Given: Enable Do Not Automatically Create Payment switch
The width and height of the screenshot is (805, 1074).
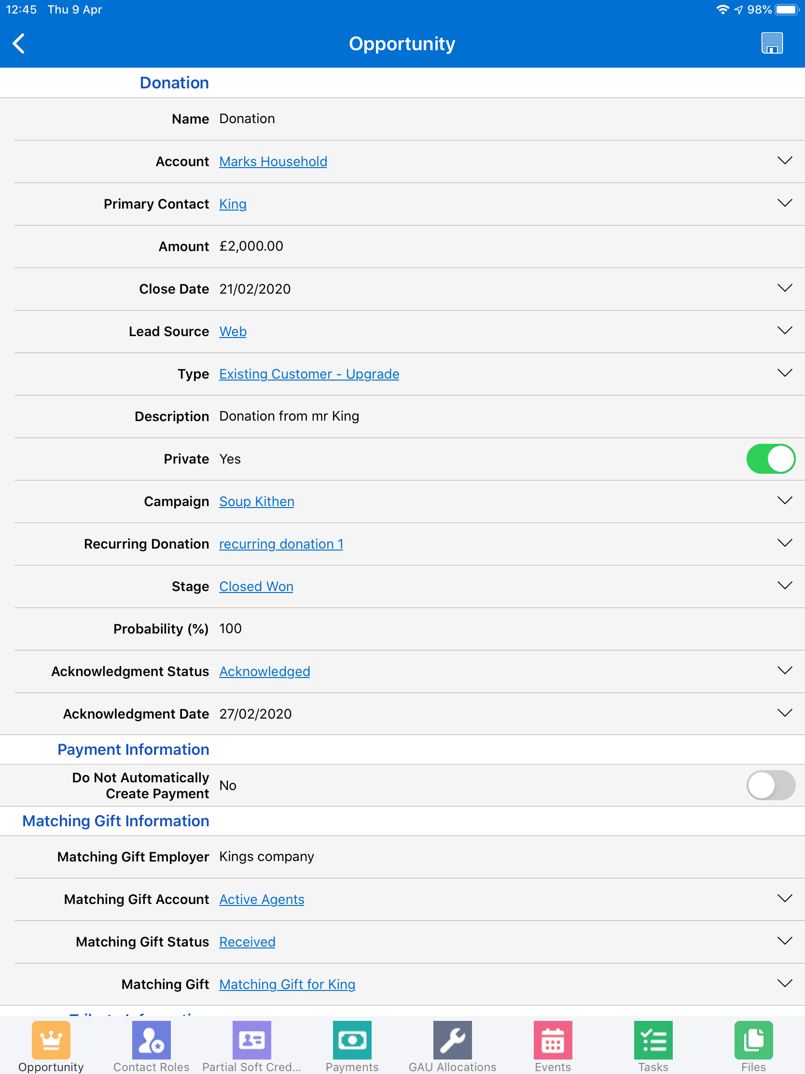Looking at the screenshot, I should (x=770, y=785).
